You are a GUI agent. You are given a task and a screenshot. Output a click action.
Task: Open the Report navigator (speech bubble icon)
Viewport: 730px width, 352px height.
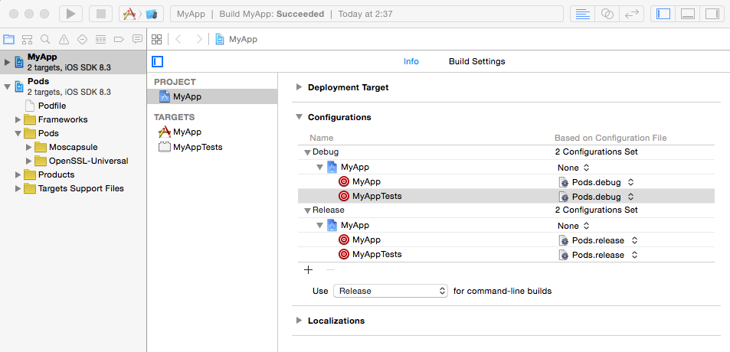137,40
